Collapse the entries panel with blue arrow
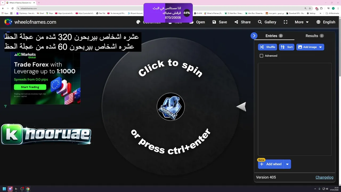This screenshot has width=341, height=192. click(x=254, y=36)
